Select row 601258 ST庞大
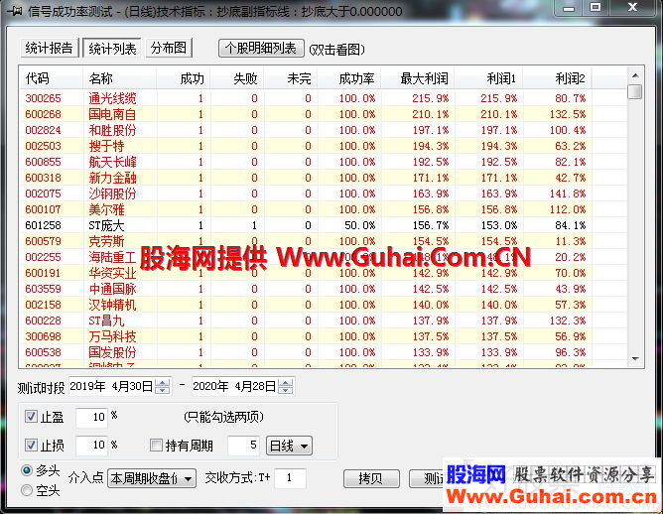 click(x=324, y=225)
